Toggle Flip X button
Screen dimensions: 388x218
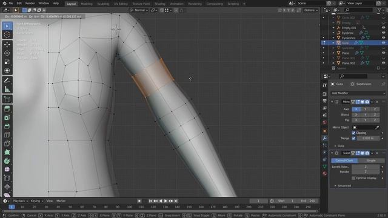[x=356, y=120]
